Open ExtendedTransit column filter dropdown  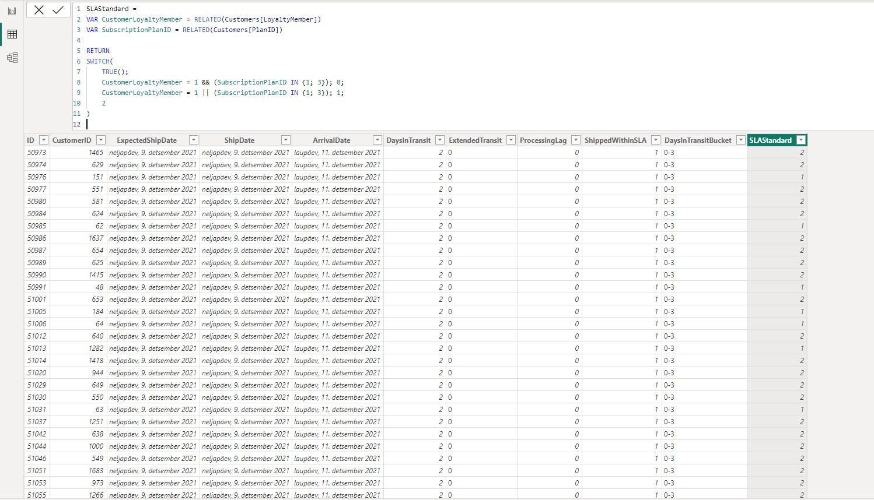click(511, 140)
